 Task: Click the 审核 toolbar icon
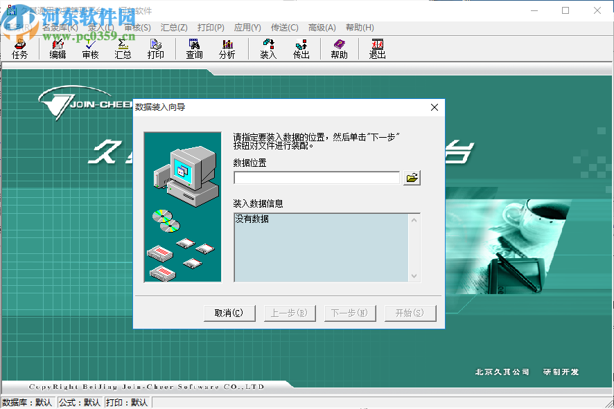click(90, 49)
